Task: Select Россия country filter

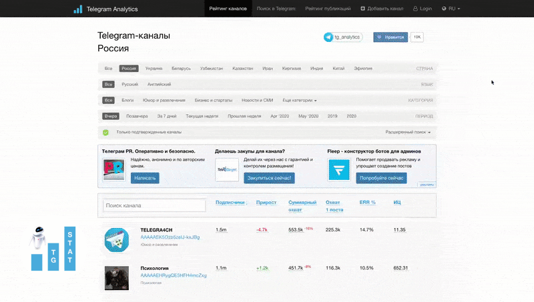Action: point(129,69)
